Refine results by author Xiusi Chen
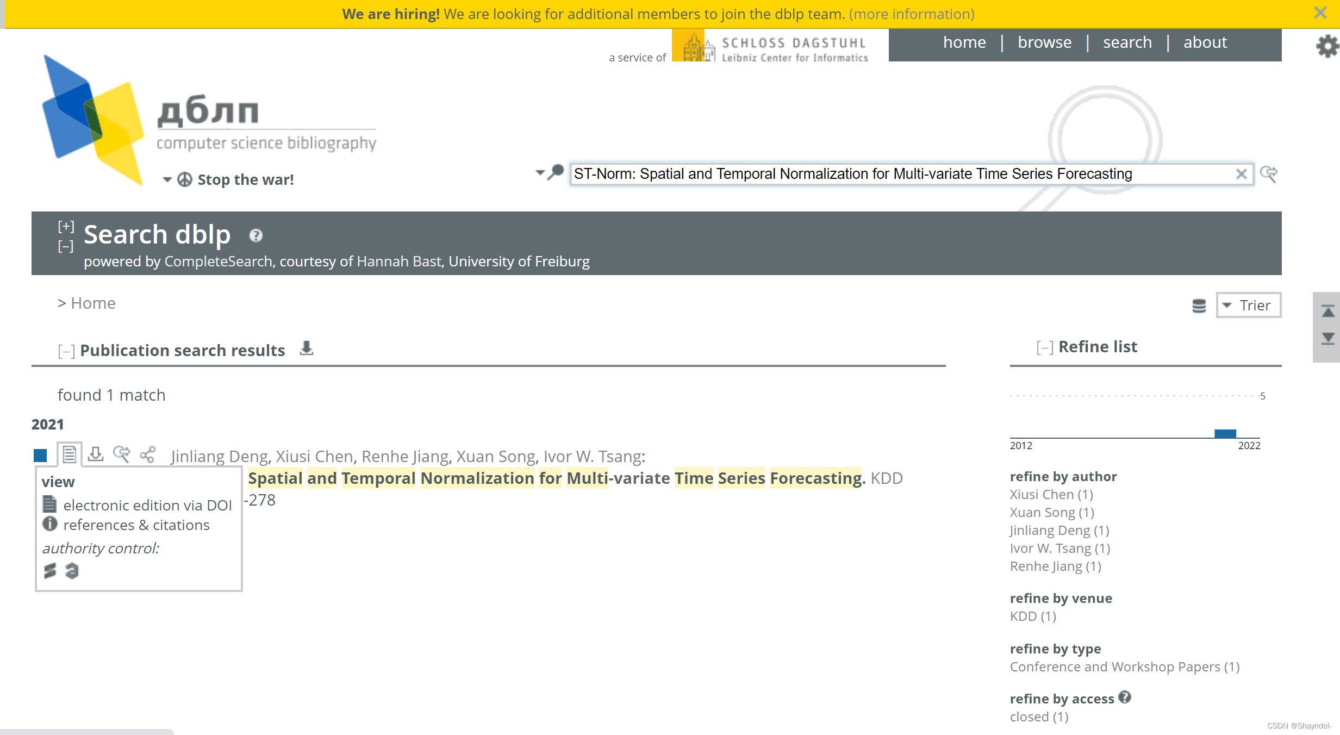The width and height of the screenshot is (1340, 735). pyautogui.click(x=1051, y=494)
